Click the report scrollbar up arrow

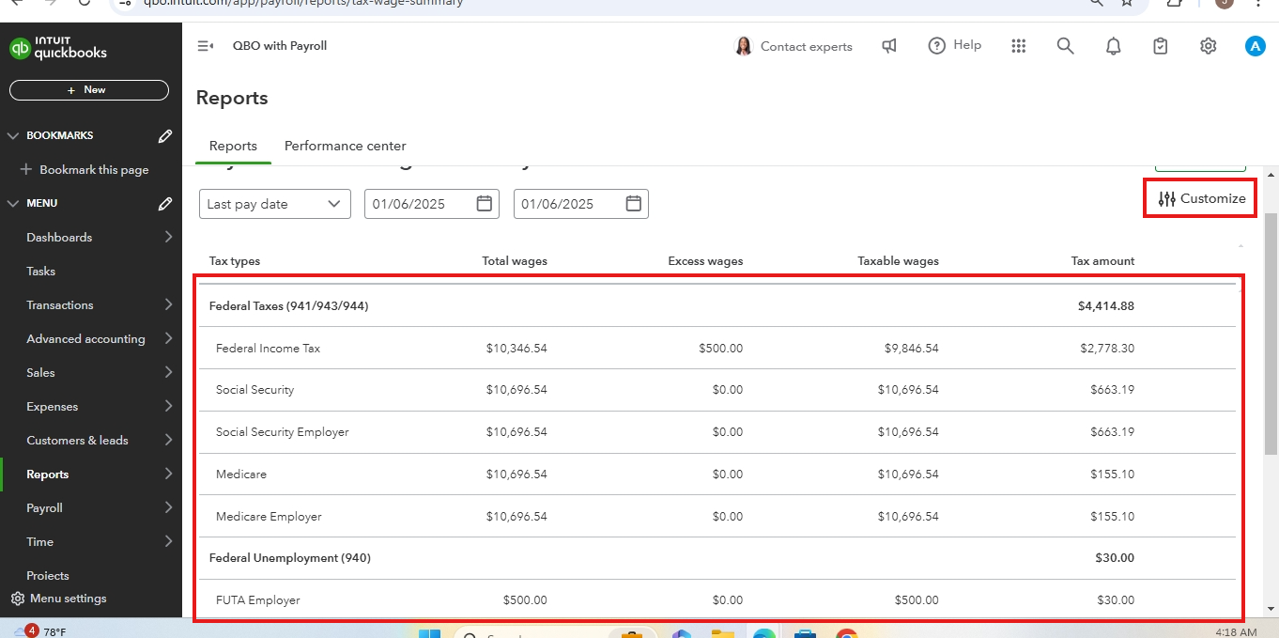tap(1271, 176)
